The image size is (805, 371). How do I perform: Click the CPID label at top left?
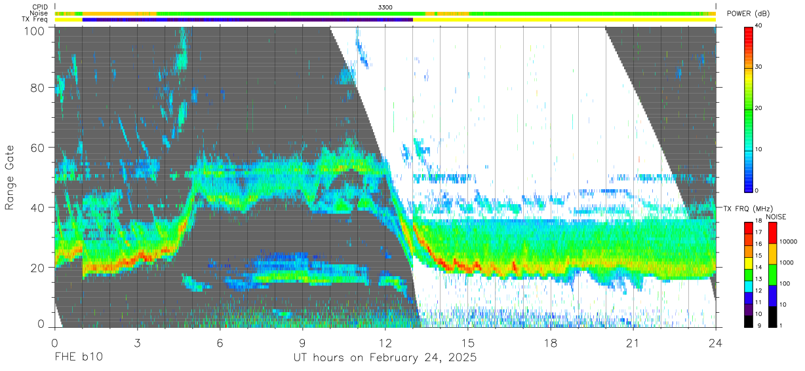41,7
